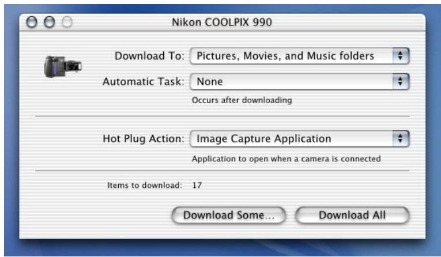Open the Download To dropdown
This screenshot has height=257, width=441.
(300, 56)
